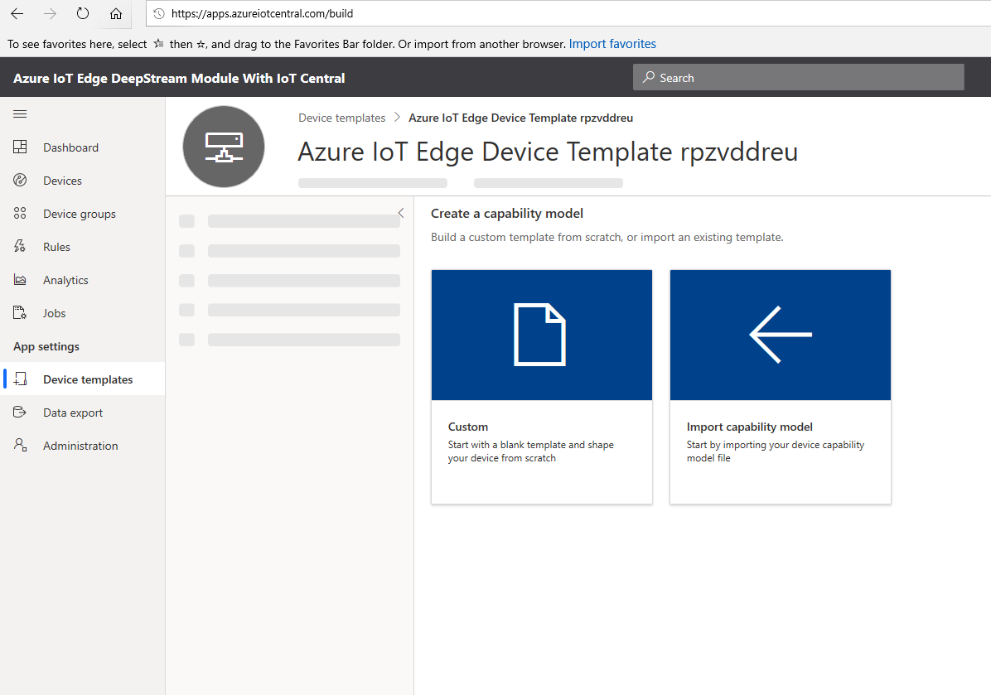Click the Administration person icon
This screenshot has height=695, width=991.
pyautogui.click(x=20, y=445)
